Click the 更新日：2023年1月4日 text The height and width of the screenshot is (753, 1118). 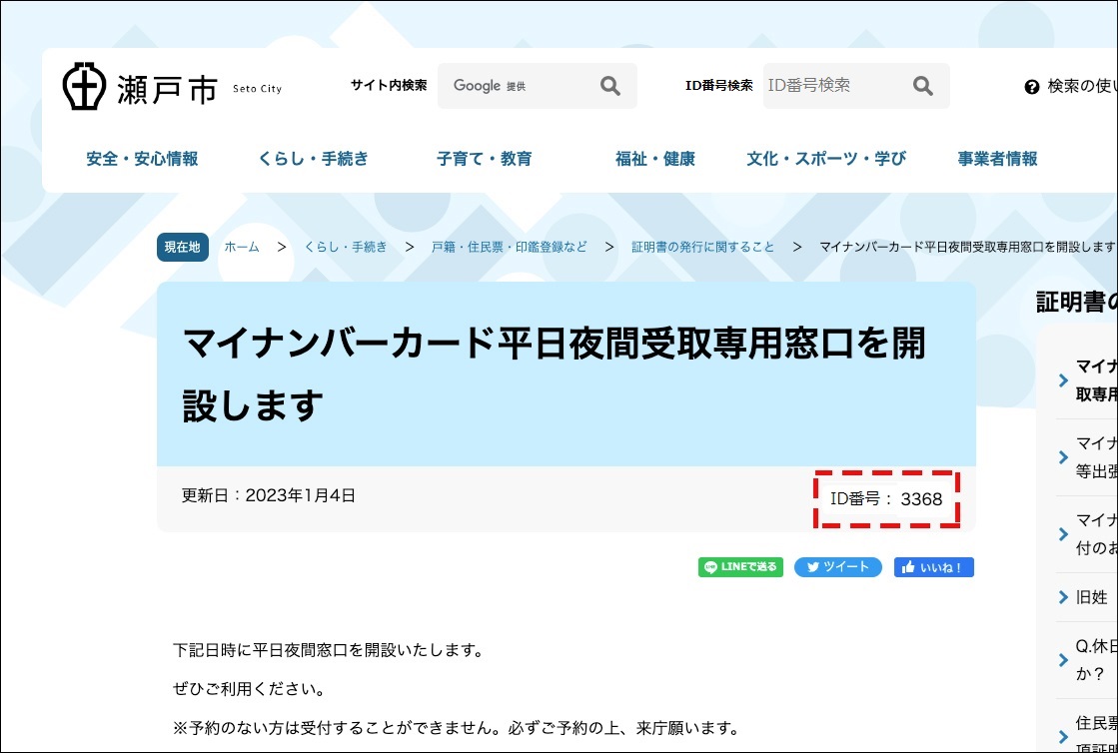[268, 495]
